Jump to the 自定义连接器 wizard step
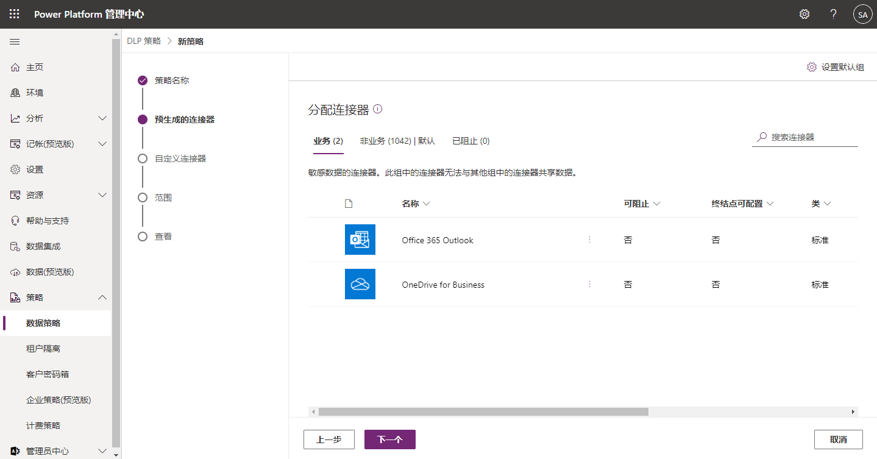This screenshot has width=877, height=459. 180,158
